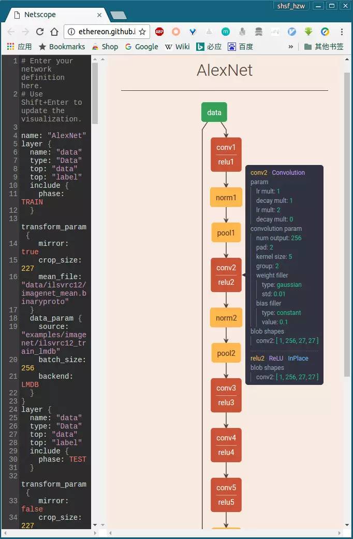Viewport: 353px width, 539px height.
Task: Close the Netscope tab
Action: (99, 15)
